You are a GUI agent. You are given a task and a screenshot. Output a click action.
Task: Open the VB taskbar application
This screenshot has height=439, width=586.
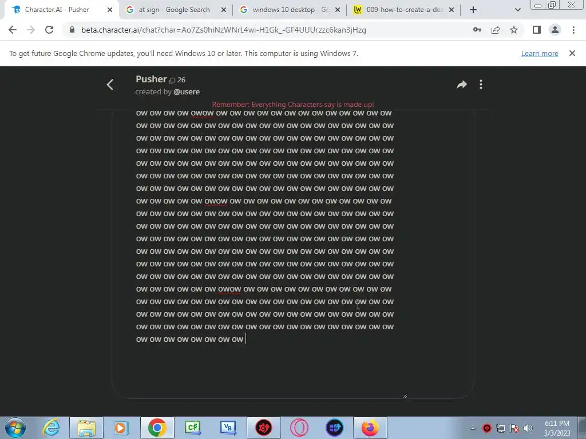tap(228, 428)
